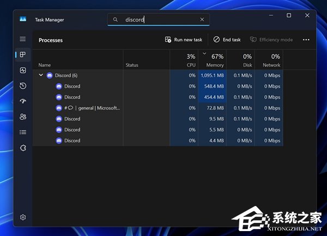Maximize the Task Manager window
This screenshot has height=236, width=327.
tap(289, 15)
